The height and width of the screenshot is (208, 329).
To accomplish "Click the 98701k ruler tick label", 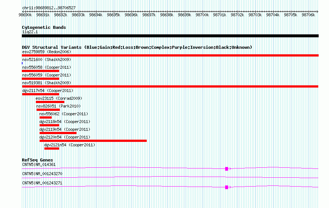I will click(x=220, y=15).
